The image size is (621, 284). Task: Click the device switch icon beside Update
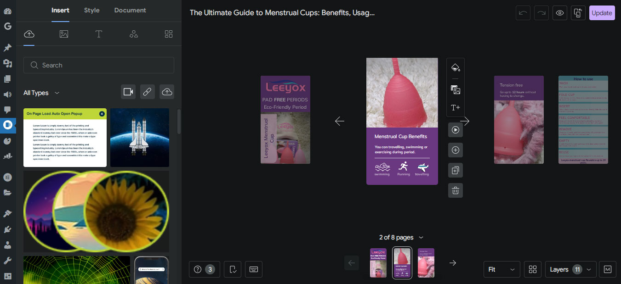point(578,13)
